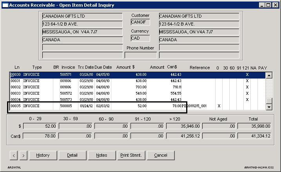Viewport: 281px width, 172px height.
Task: Click the dollar Total field 35,998.00
Action: point(254,126)
